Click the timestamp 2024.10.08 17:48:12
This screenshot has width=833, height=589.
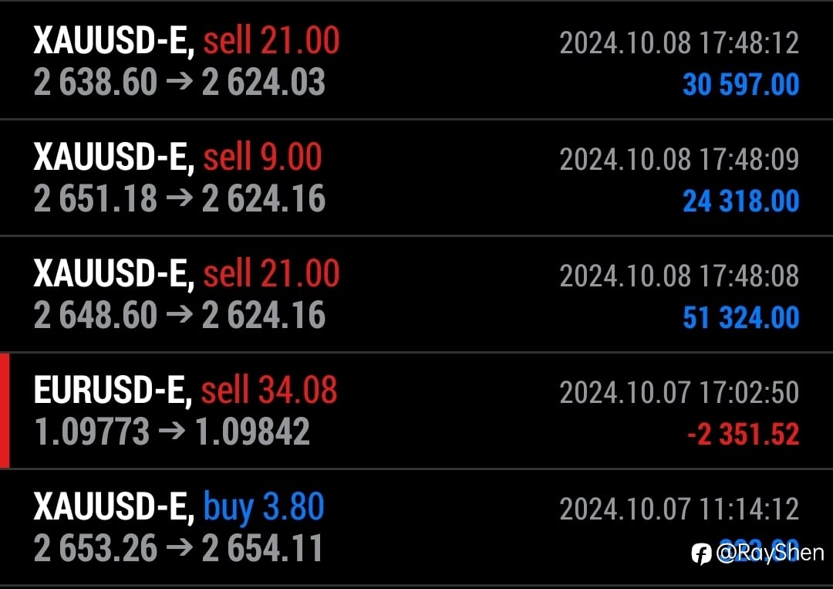680,43
